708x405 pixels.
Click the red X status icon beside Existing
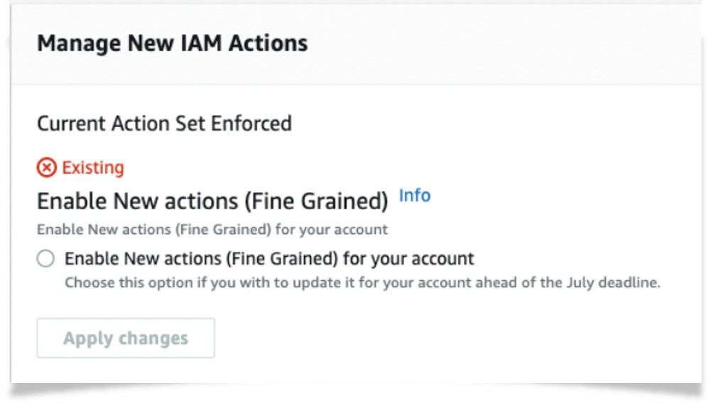click(x=47, y=168)
